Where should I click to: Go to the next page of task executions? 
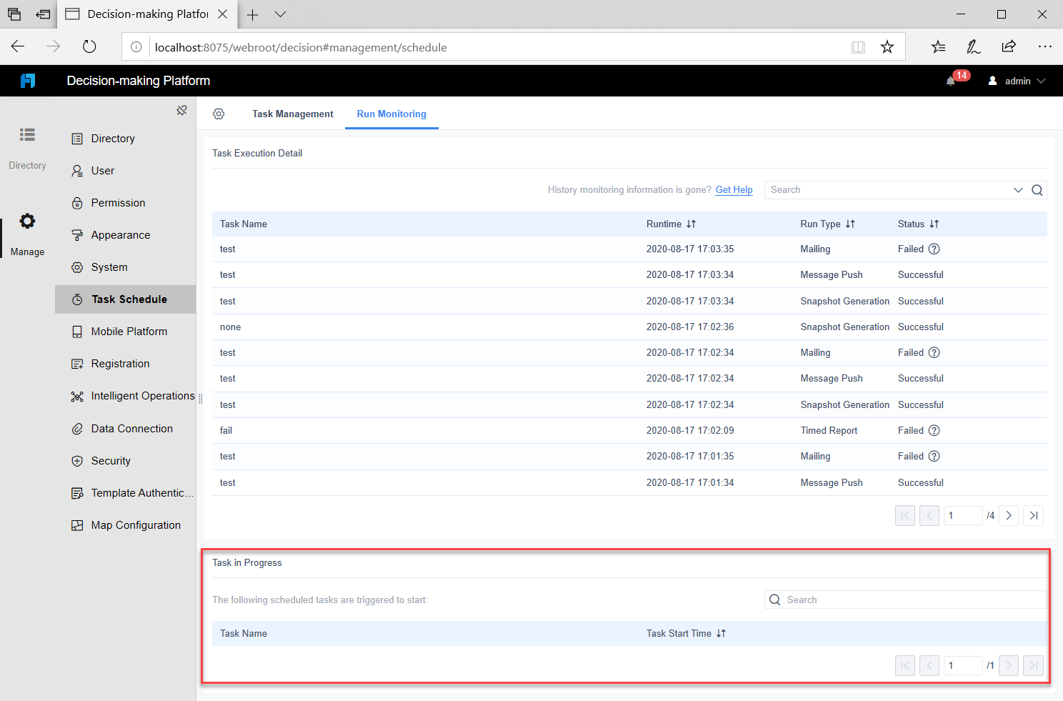click(1008, 514)
